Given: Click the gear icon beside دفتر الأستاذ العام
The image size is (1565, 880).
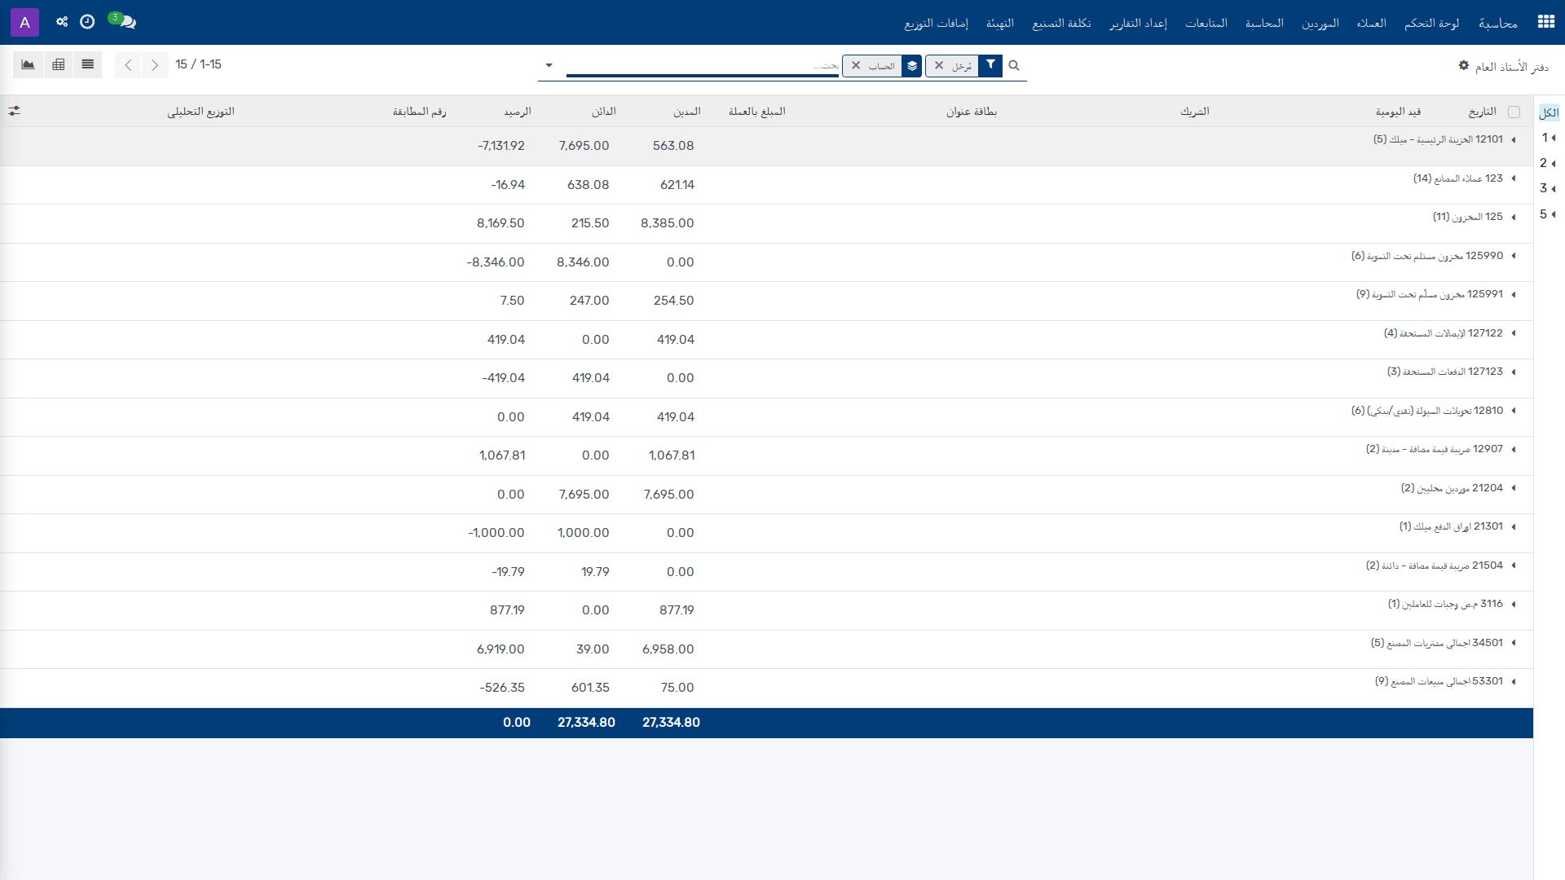Looking at the screenshot, I should 1463,65.
